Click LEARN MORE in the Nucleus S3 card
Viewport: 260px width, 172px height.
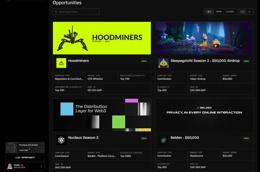(x=24, y=150)
